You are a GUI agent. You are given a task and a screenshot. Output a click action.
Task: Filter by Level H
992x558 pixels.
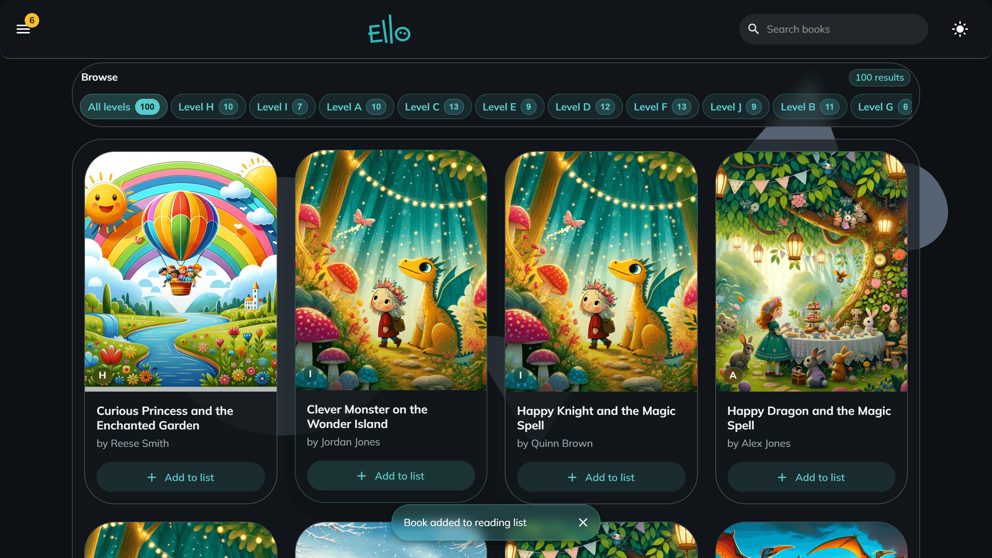(x=208, y=107)
